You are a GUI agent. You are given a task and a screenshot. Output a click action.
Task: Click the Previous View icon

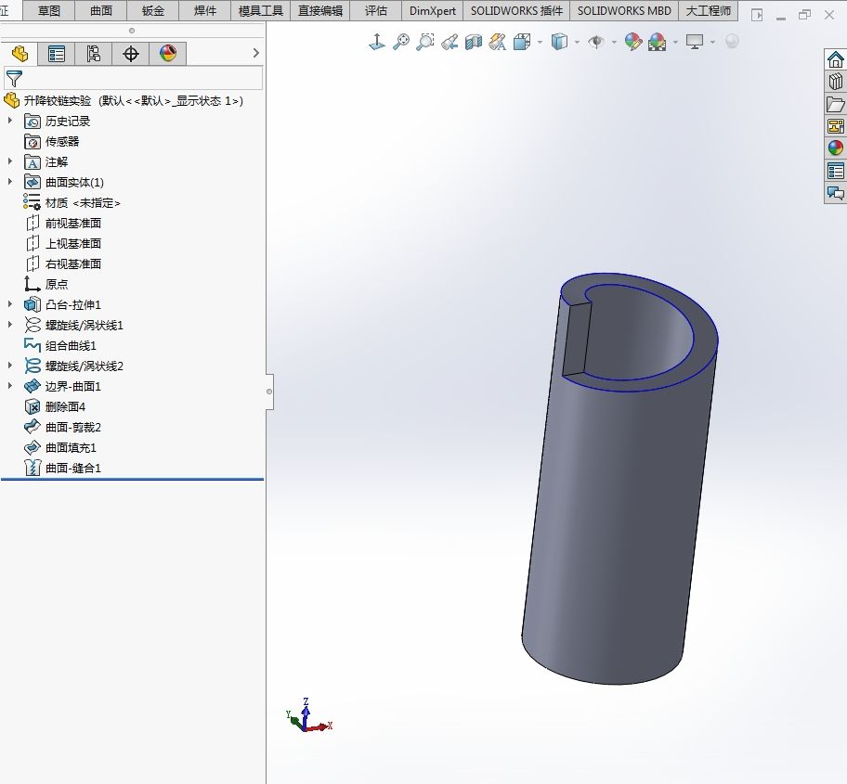[x=450, y=42]
